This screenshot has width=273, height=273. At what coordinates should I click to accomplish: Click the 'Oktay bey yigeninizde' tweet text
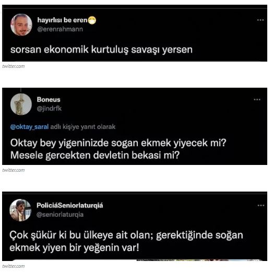118,149
